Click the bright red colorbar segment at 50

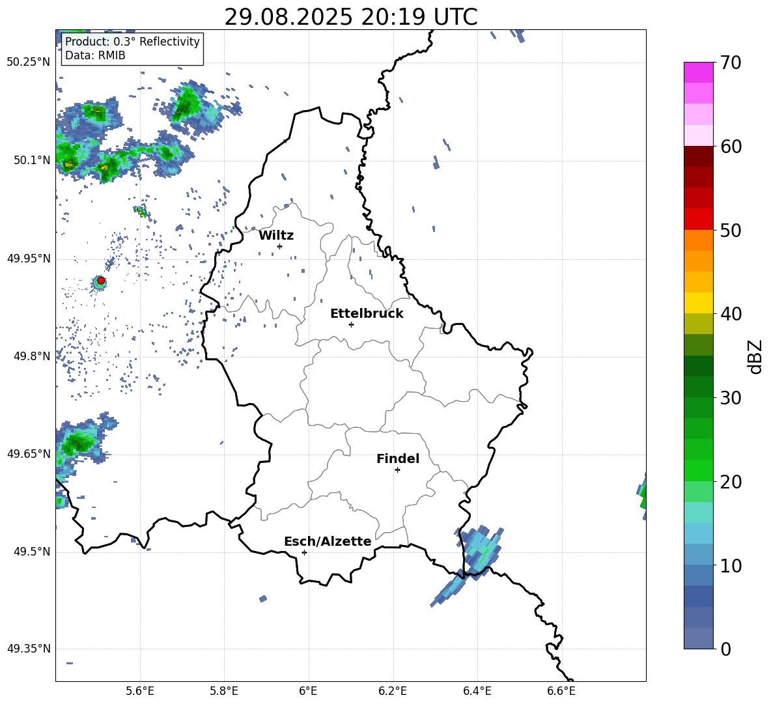click(x=698, y=219)
